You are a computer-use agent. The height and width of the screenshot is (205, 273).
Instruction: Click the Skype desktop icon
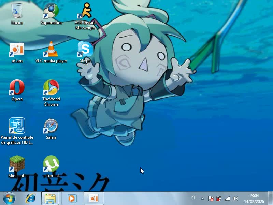click(x=85, y=50)
